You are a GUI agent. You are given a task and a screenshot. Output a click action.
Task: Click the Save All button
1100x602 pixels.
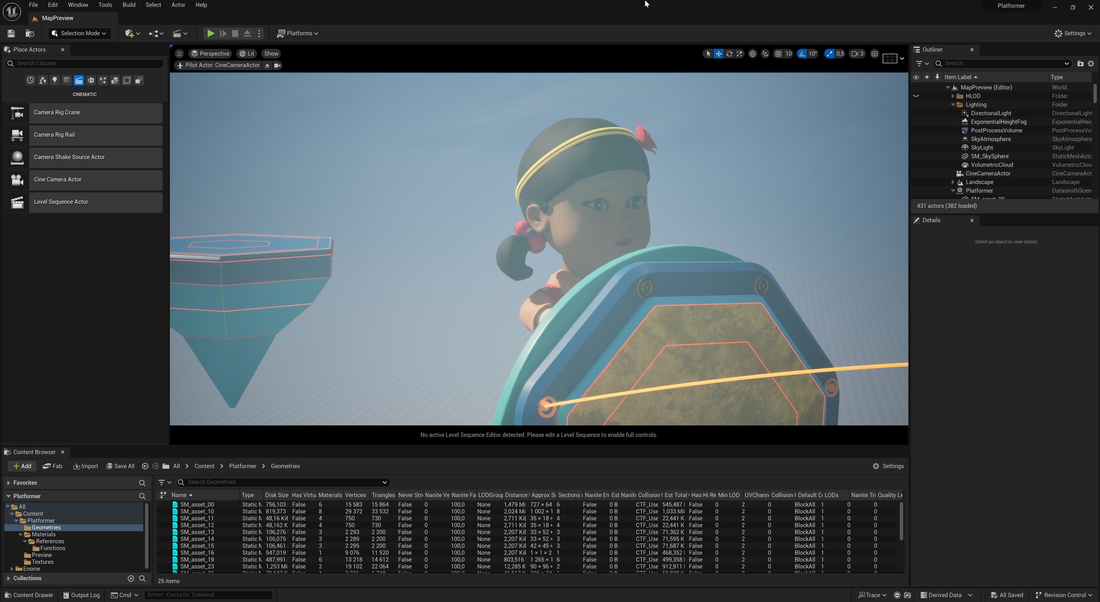coord(120,466)
